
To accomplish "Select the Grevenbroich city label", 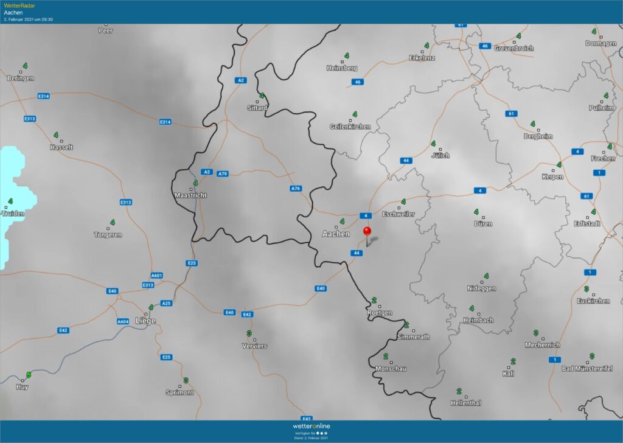I will (513, 48).
